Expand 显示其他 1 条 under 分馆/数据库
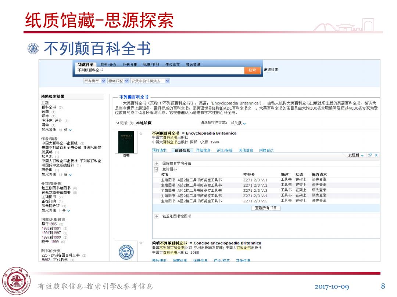 coord(56,210)
